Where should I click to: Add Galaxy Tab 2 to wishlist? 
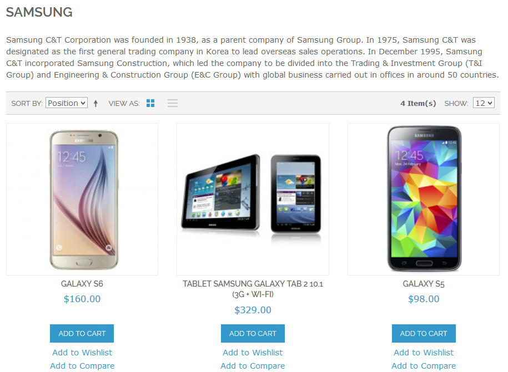pos(253,353)
